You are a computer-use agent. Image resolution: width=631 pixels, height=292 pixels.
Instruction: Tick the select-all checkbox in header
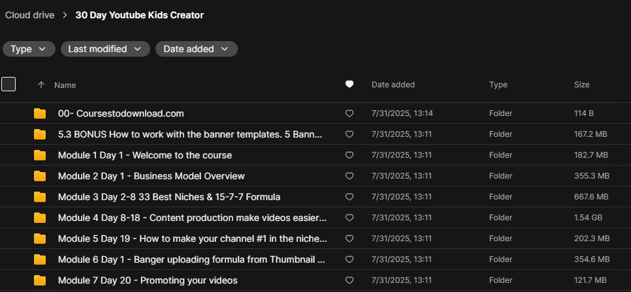tap(8, 84)
